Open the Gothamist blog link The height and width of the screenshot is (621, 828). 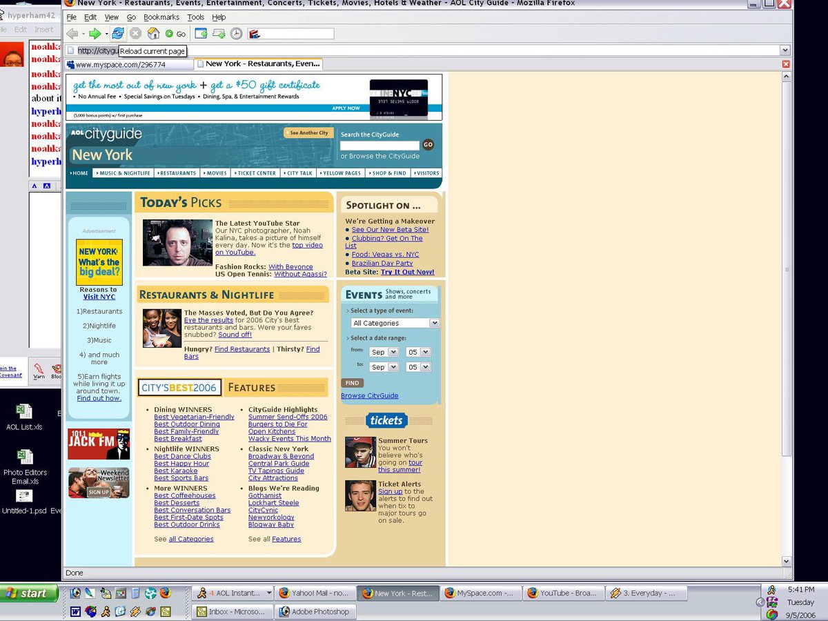(x=265, y=495)
